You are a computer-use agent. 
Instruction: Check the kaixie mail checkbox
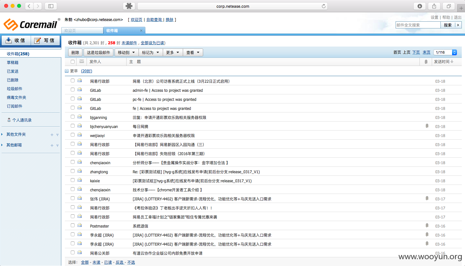pyautogui.click(x=73, y=180)
